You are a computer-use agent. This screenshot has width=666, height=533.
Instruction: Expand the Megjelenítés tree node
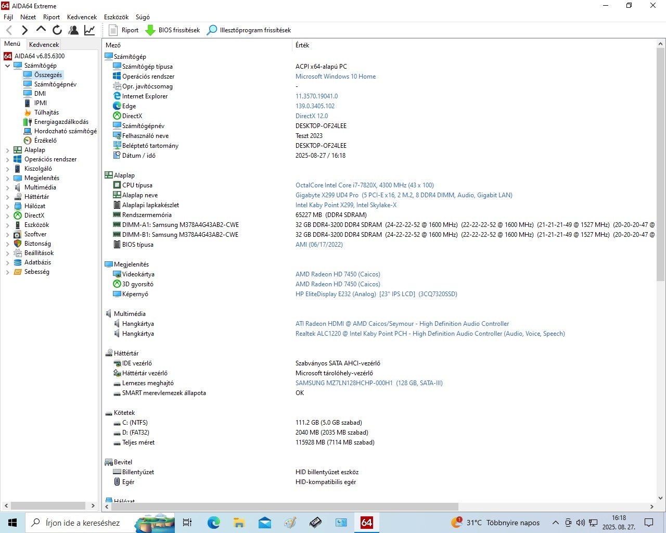tap(7, 178)
